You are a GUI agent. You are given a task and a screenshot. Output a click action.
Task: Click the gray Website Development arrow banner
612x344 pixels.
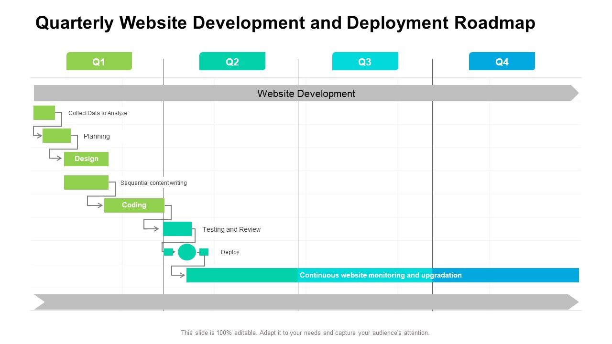tap(306, 93)
